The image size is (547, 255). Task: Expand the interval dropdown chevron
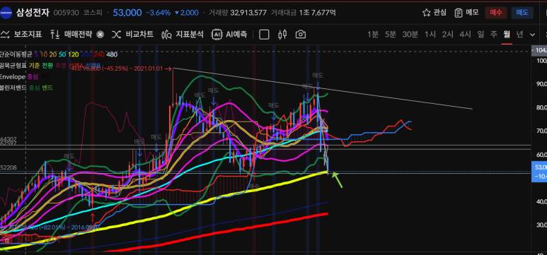[532, 35]
